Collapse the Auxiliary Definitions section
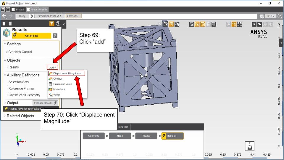 tap(5, 75)
